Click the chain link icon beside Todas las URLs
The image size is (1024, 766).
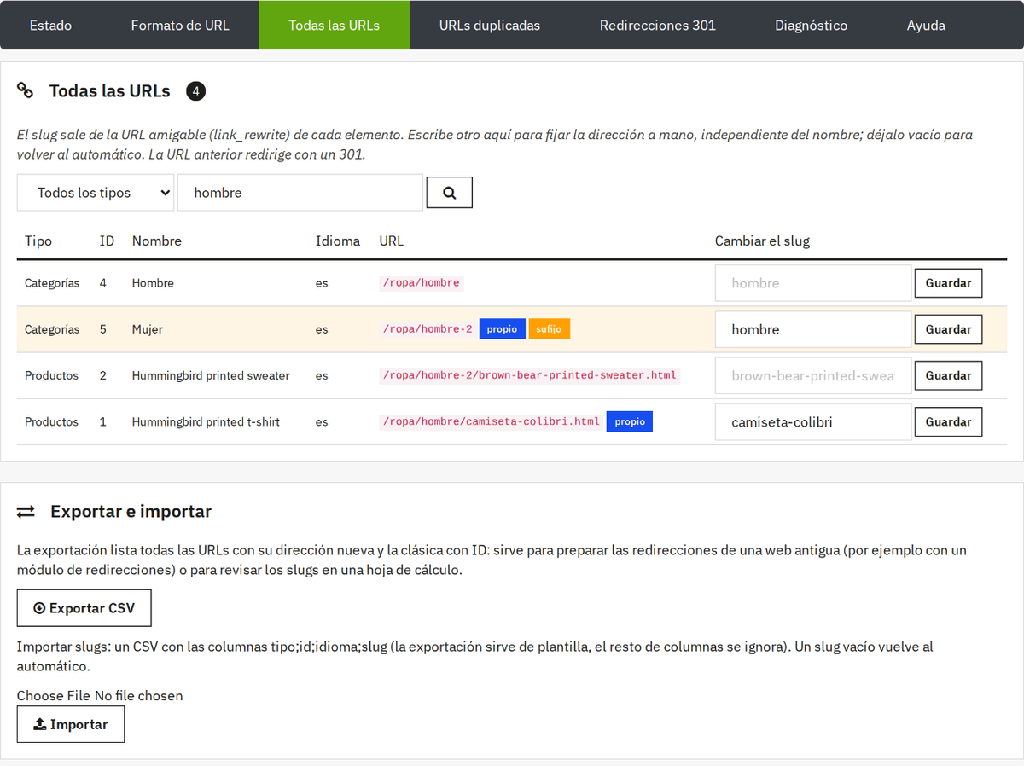[x=26, y=90]
